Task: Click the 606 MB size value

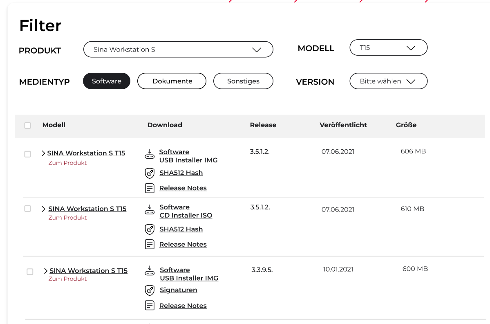Action: pos(413,151)
